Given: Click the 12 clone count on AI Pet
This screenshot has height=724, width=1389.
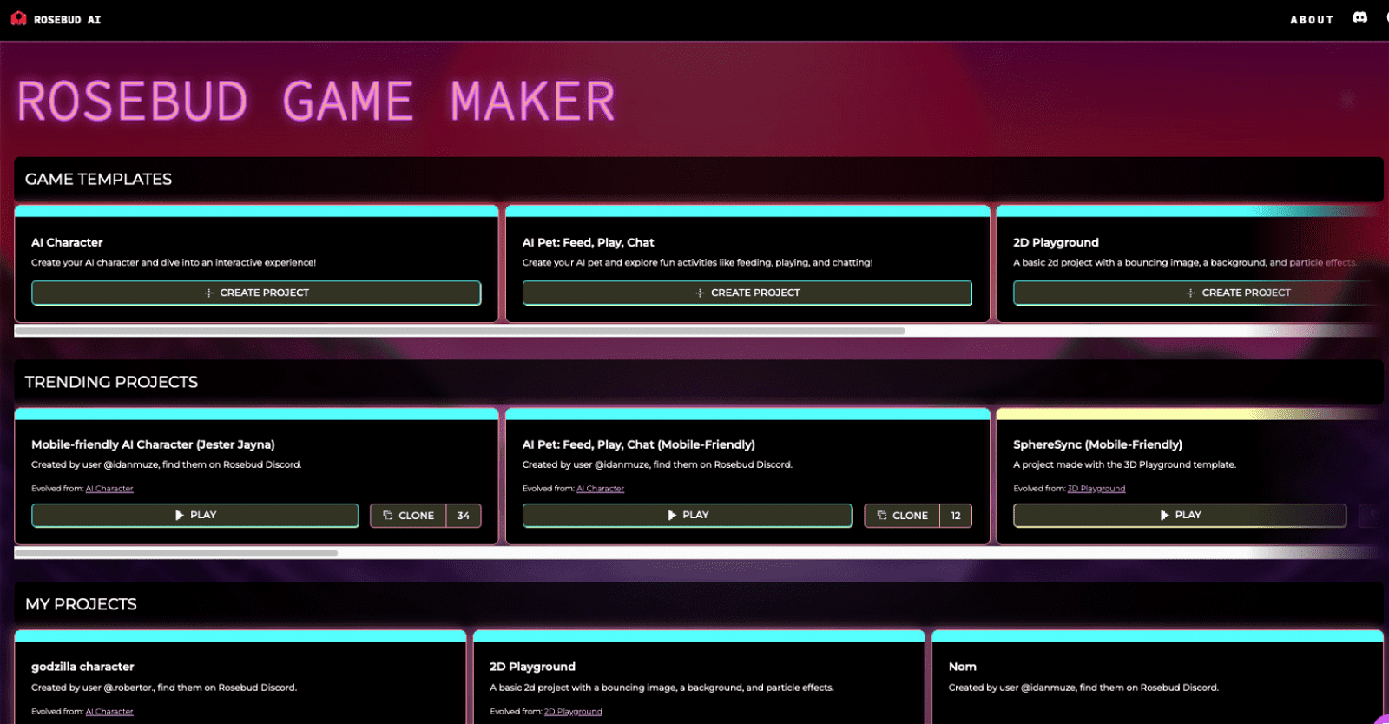Looking at the screenshot, I should (x=956, y=516).
